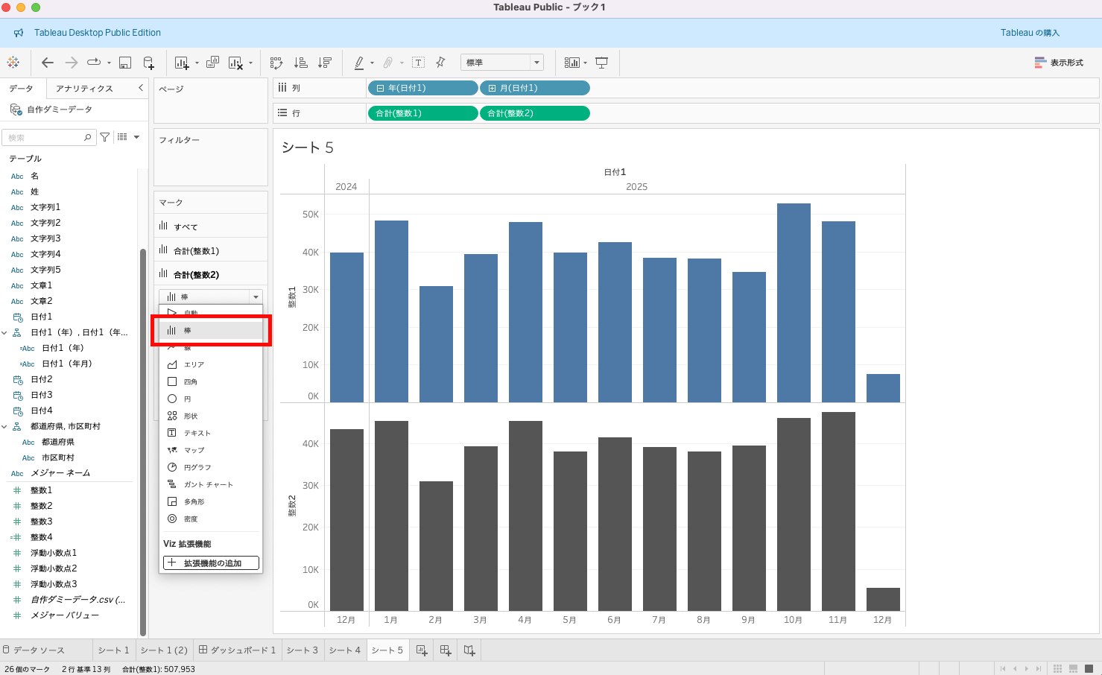Viewport: 1102px width, 675px height.
Task: Click the fix axes pin icon
Action: [440, 63]
